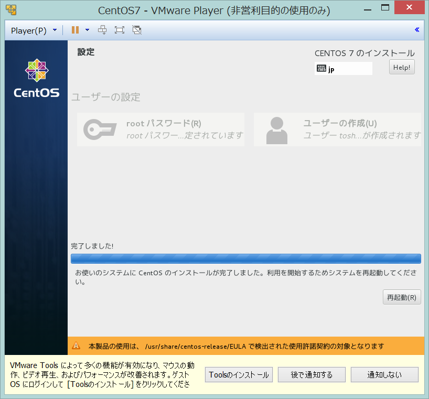Open the power options dropdown arrow
The width and height of the screenshot is (429, 399).
pos(87,30)
